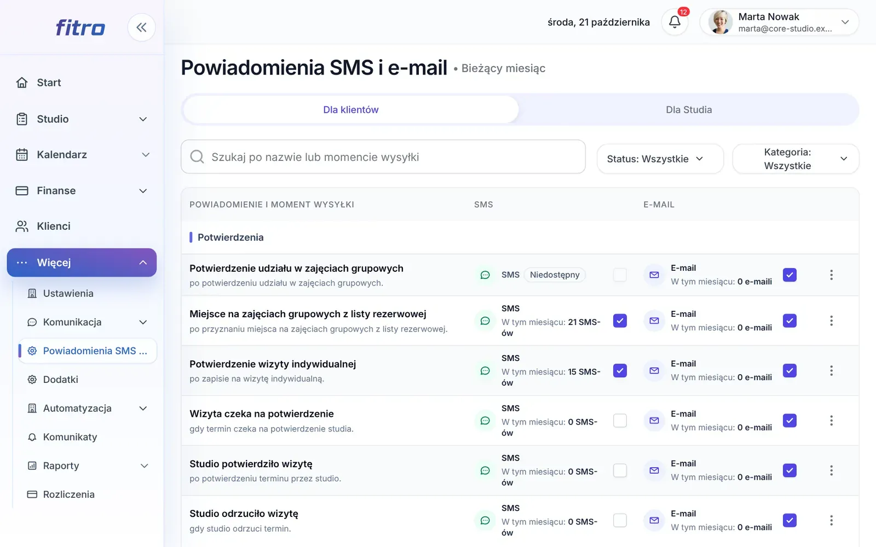Click the search magnifier icon
The image size is (876, 547).
point(197,157)
